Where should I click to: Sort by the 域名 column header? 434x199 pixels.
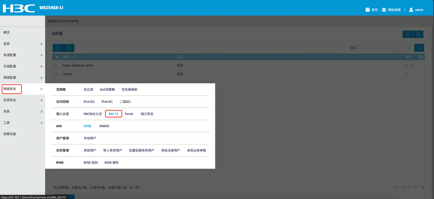[66, 57]
